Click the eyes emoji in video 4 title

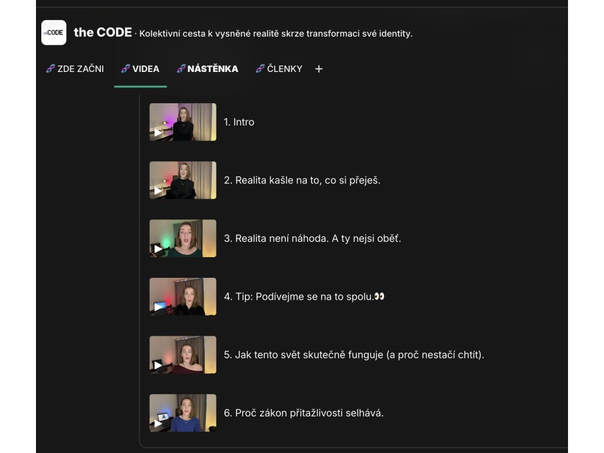(379, 296)
